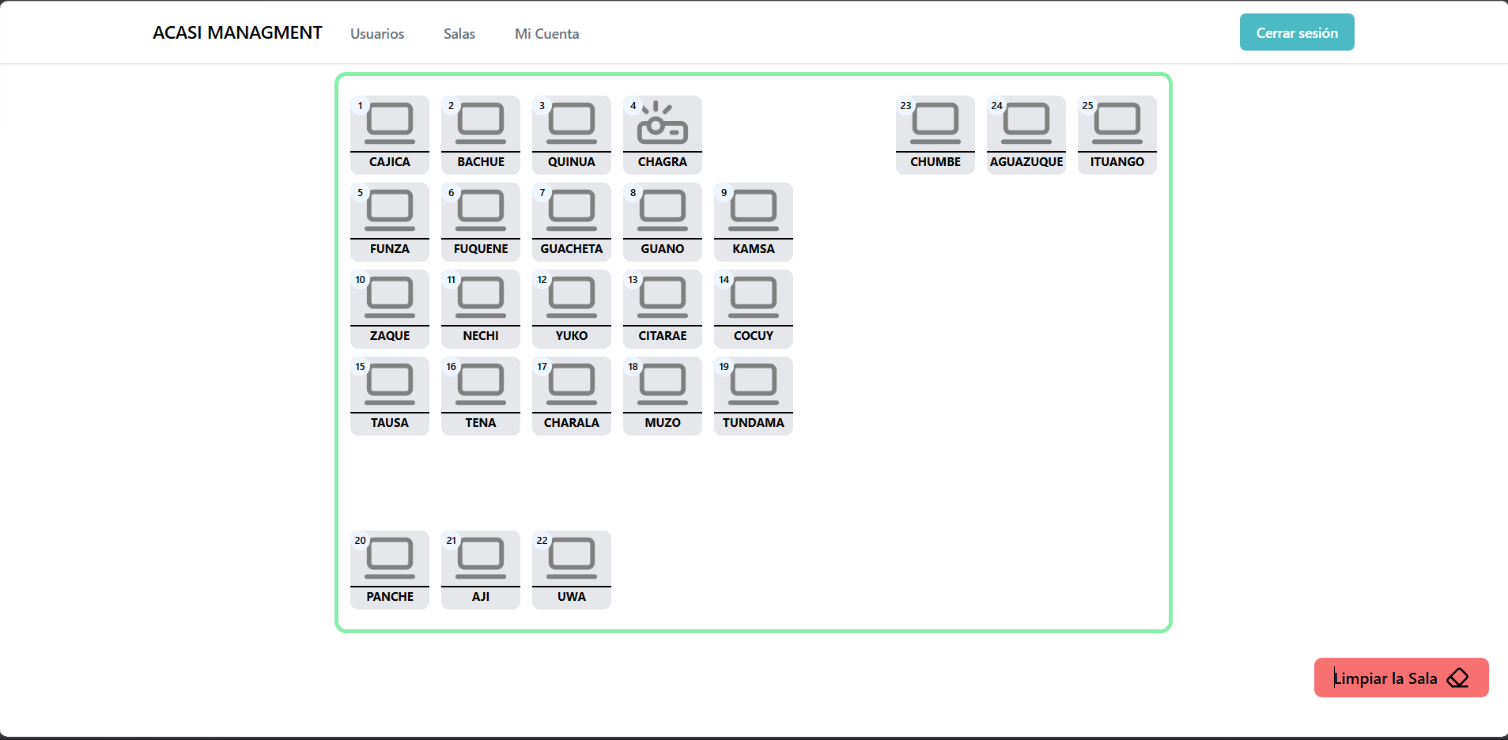Go to the Salas page
Screen dimensions: 1508x740
pos(459,34)
